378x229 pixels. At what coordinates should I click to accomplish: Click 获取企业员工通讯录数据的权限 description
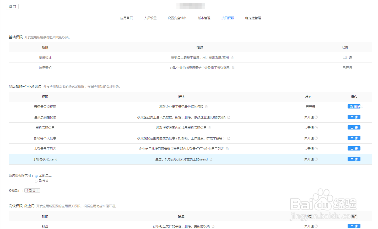tap(181, 107)
